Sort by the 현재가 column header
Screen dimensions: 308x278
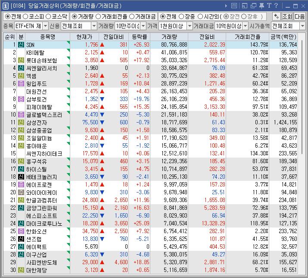pos(84,37)
